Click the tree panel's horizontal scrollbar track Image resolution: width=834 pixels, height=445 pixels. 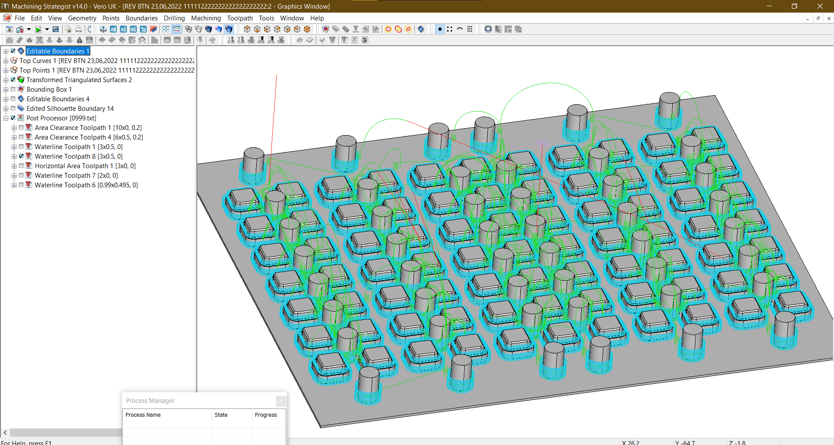pyautogui.click(x=65, y=432)
